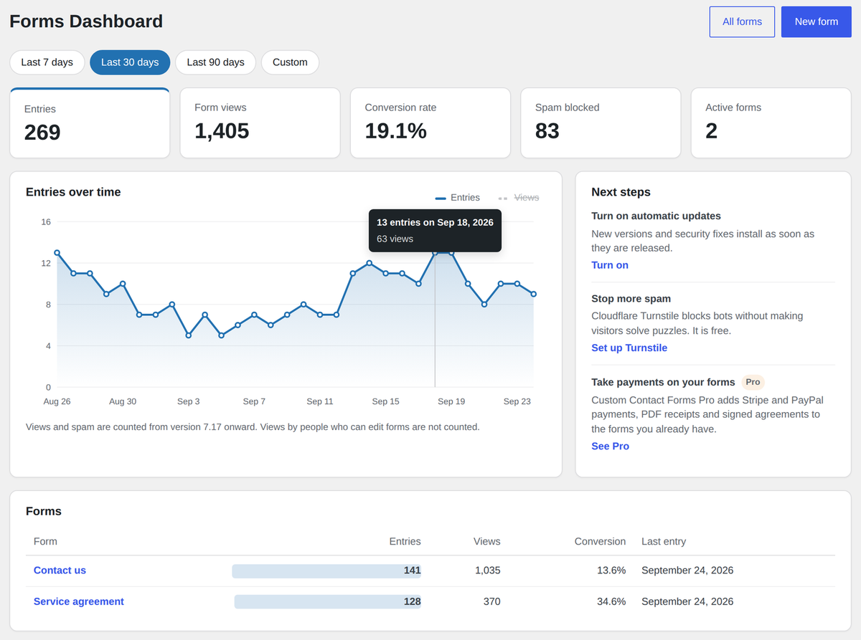Follow the See Pro link

coord(610,446)
